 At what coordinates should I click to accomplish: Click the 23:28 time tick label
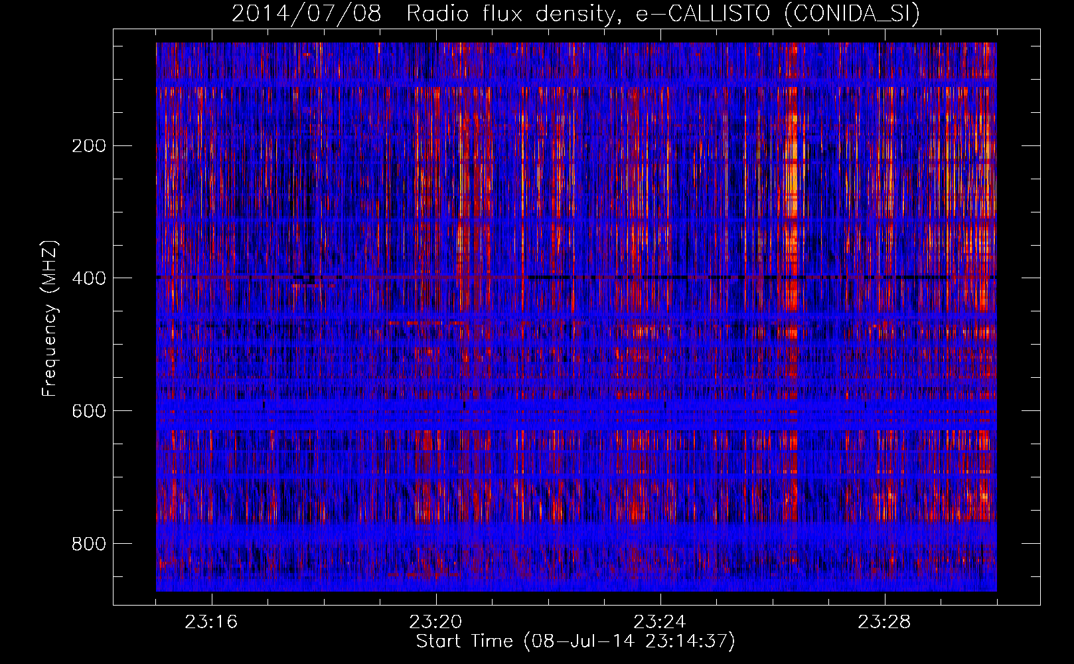point(884,622)
